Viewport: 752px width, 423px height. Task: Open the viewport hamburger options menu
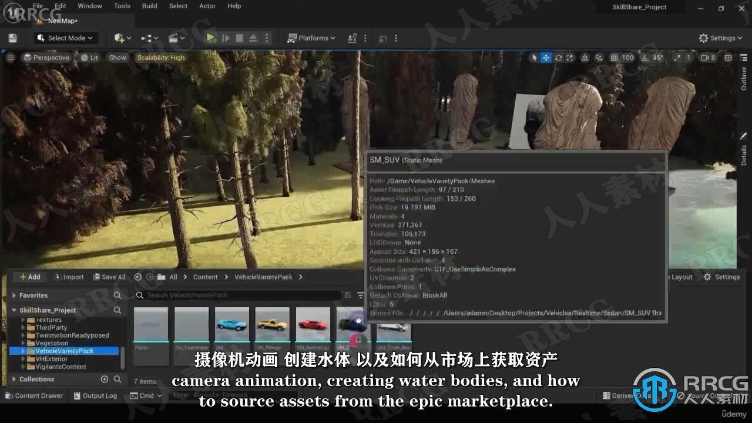click(x=10, y=58)
